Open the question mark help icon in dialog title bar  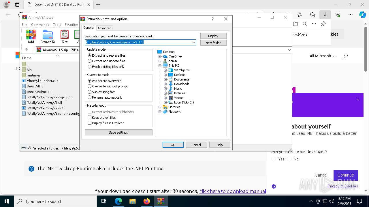tap(213, 19)
